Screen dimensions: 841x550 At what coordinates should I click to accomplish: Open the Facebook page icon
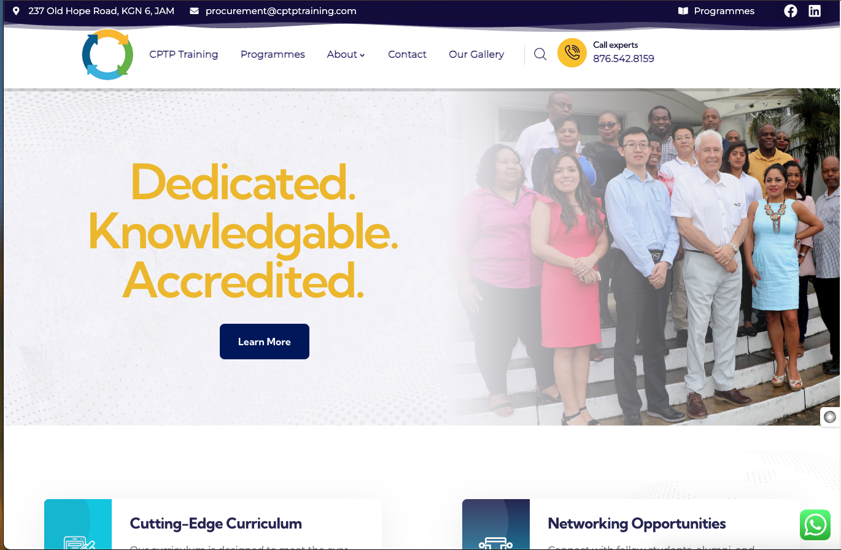click(x=791, y=11)
